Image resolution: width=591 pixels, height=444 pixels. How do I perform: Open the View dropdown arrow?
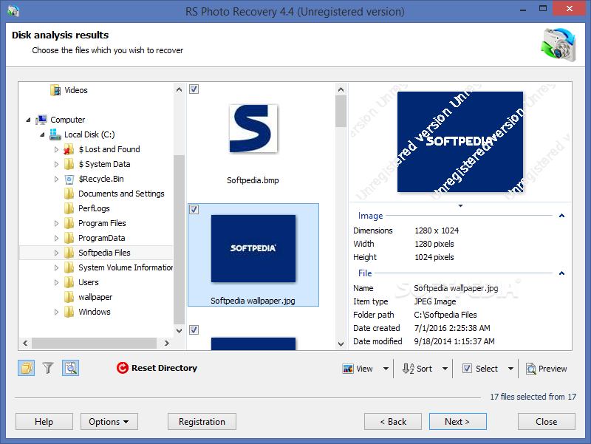[x=386, y=369]
